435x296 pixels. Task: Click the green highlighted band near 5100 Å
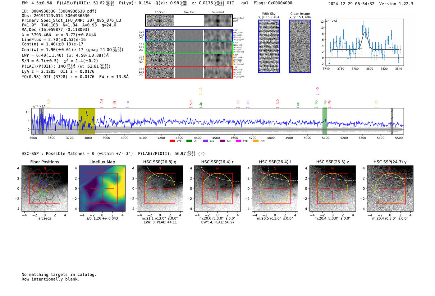pyautogui.click(x=325, y=121)
